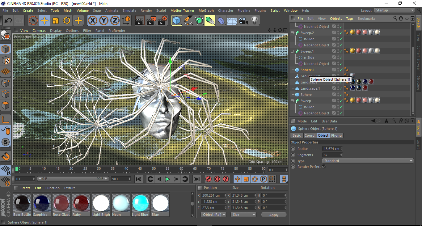Toggle the Enable Axis tool
422x226 pixels.
(x=6, y=119)
